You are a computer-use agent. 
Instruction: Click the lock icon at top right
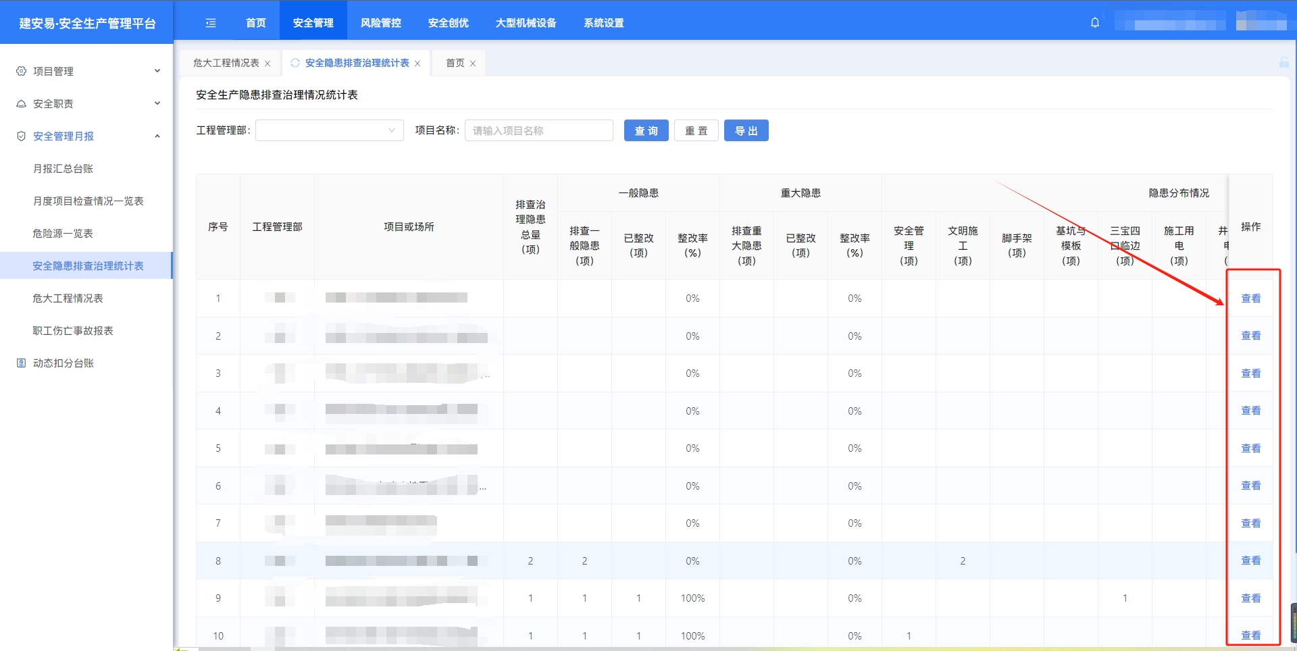(1283, 63)
